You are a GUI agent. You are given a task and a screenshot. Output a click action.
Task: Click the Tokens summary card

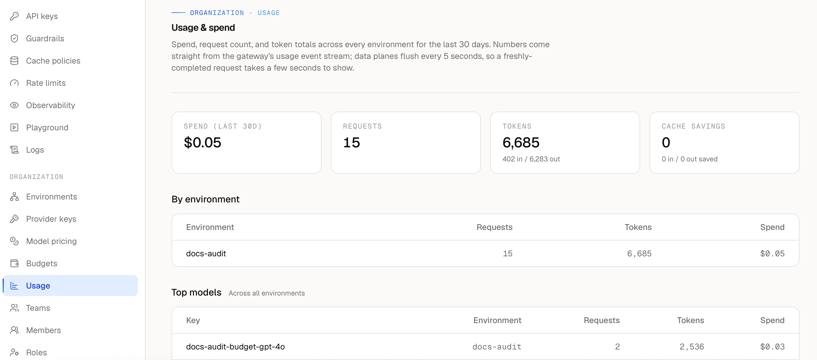point(565,142)
